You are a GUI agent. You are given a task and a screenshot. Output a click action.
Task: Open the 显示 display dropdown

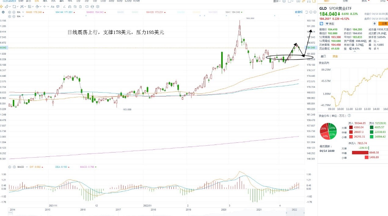pos(277,1)
